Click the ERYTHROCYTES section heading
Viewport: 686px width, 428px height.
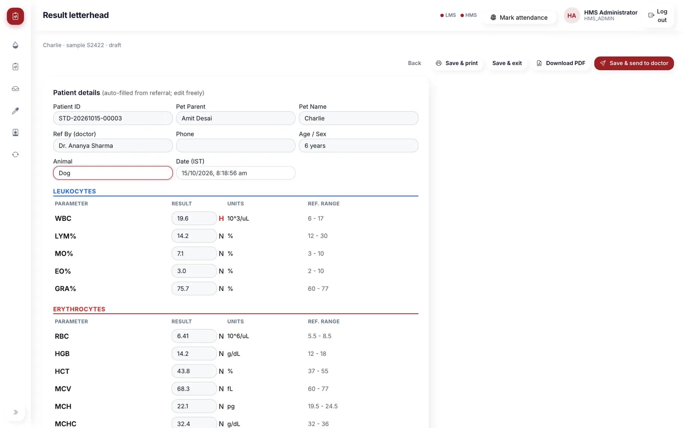coord(79,309)
